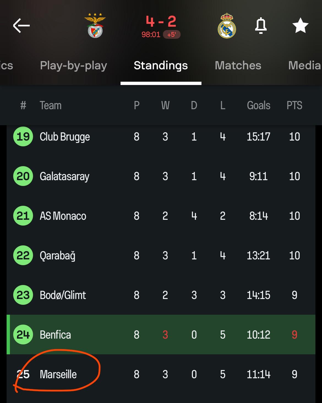The image size is (322, 403).
Task: Select Galatasaray in the standings
Action: (x=64, y=176)
